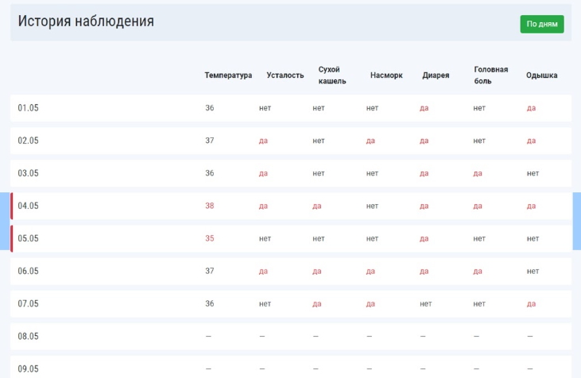Click the Диарея column header
581x378 pixels.
(x=436, y=75)
